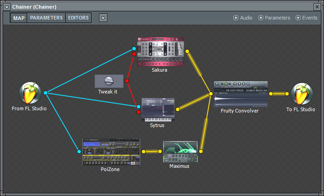Open the dropdown arrow next to EDITORS
The height and width of the screenshot is (196, 324).
coord(103,18)
